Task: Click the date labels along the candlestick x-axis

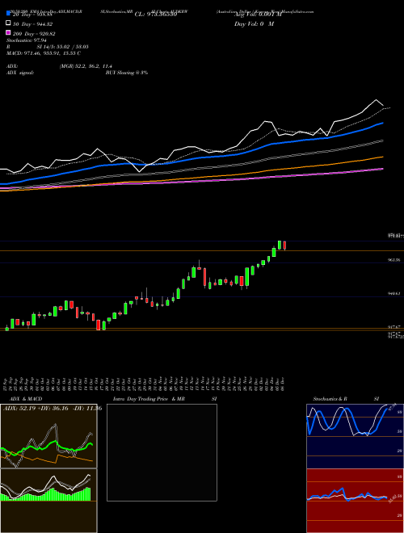Action: pos(145,384)
